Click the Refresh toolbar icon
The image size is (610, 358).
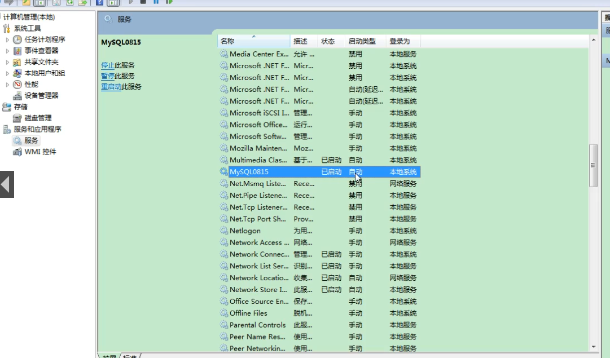pos(70,2)
